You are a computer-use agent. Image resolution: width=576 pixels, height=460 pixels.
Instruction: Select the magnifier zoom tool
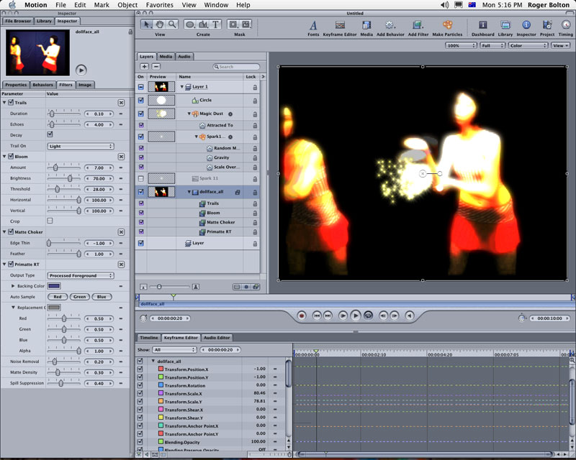[x=172, y=24]
